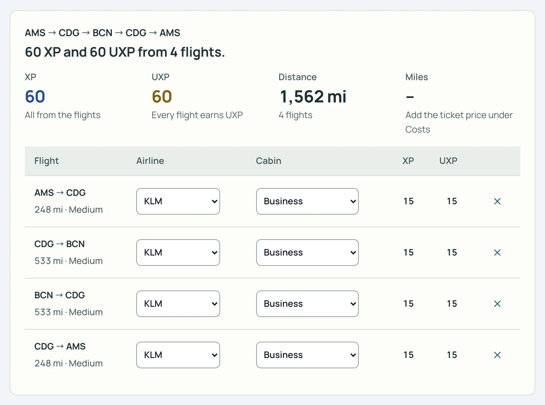Click the heading '60 XP and 60 UXP from 4 flights.'

click(125, 52)
